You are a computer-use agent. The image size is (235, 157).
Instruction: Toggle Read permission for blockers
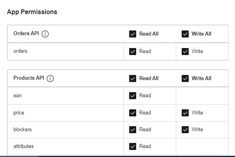(133, 130)
